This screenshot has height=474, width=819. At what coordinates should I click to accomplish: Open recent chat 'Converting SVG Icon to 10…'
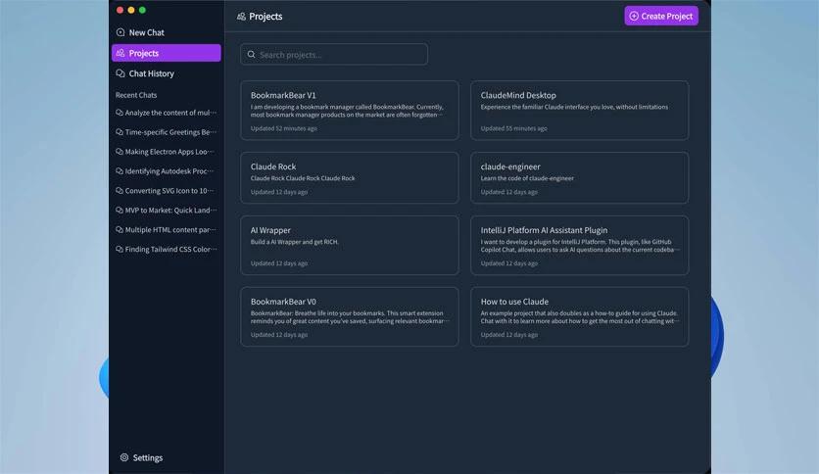pos(167,191)
